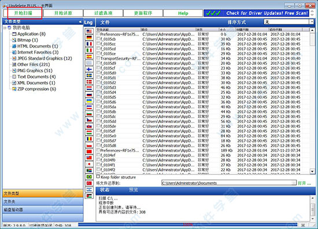Switch to the 预览 tab

coord(133,190)
